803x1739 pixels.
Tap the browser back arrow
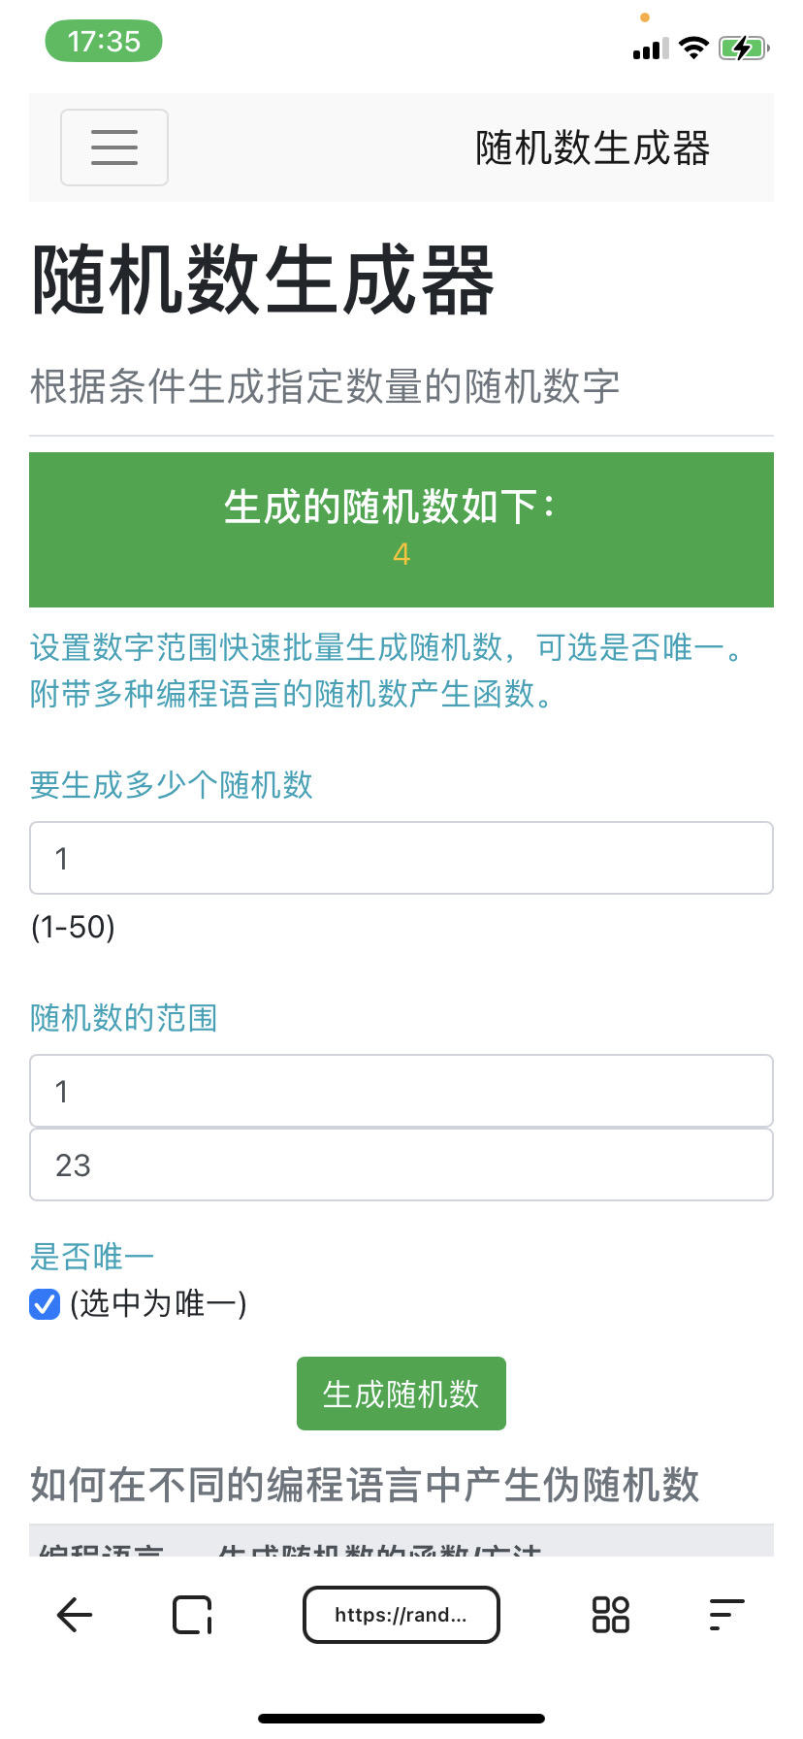[75, 1615]
